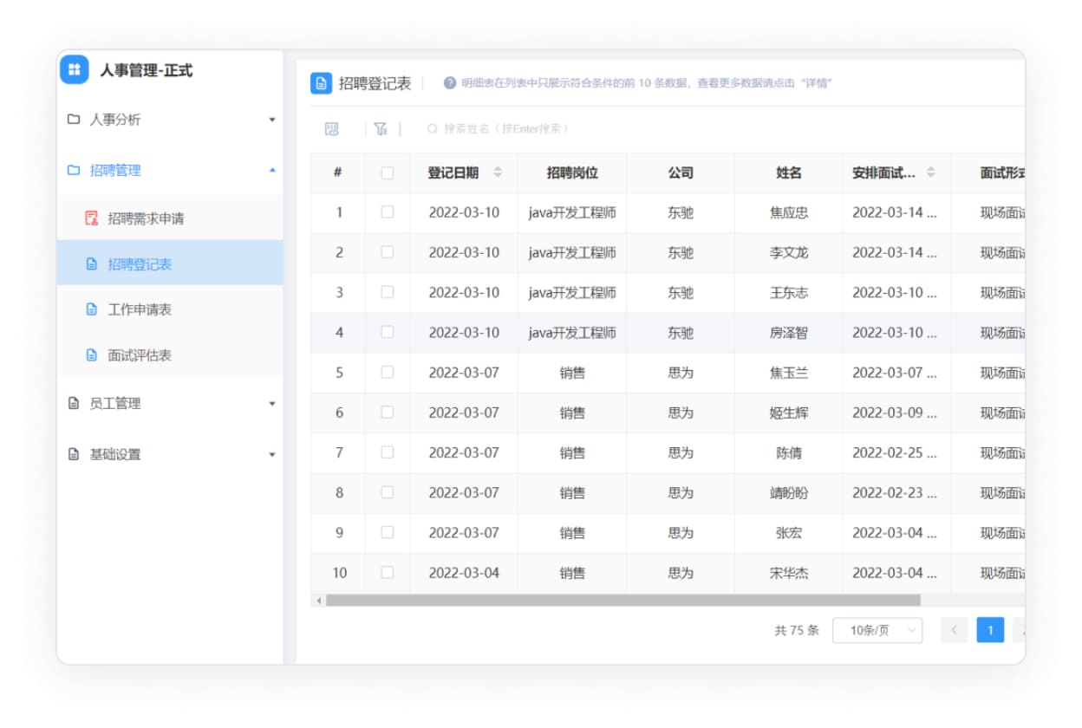Check the checkbox for row 8 (靖盼盼)
The width and height of the screenshot is (1082, 728).
tap(388, 492)
